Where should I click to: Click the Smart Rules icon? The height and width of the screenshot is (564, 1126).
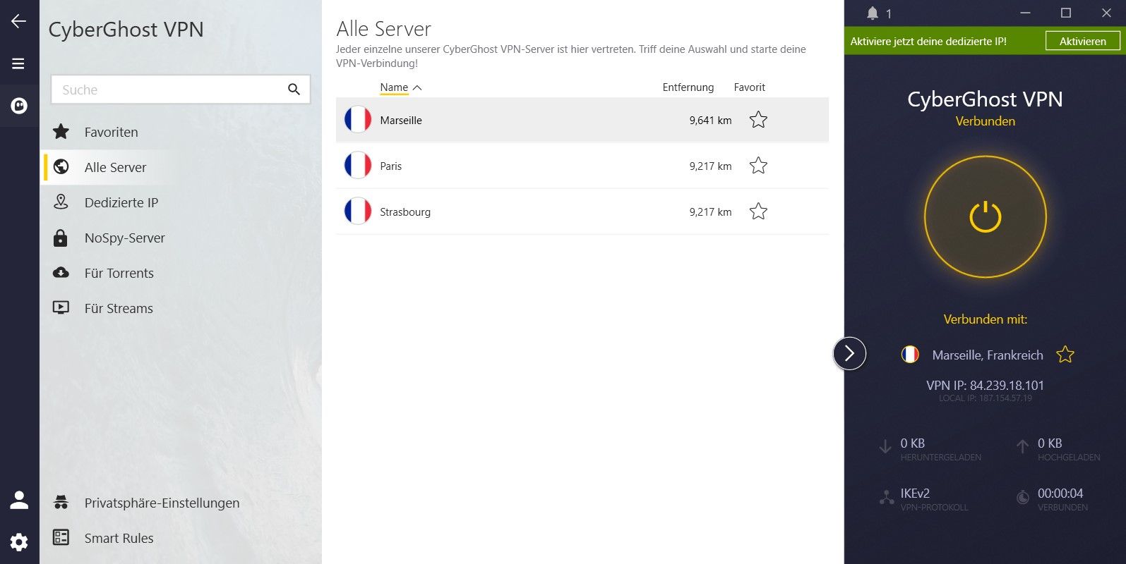point(61,537)
